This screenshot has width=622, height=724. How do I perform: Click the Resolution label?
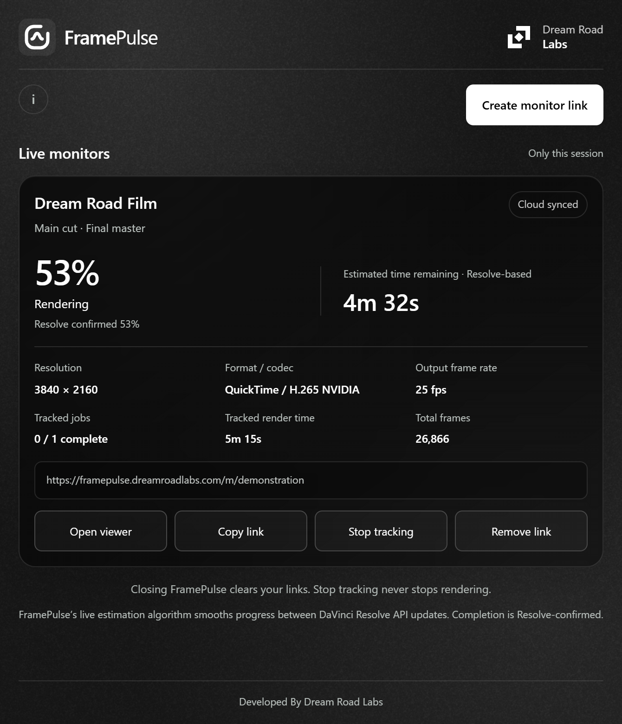58,368
